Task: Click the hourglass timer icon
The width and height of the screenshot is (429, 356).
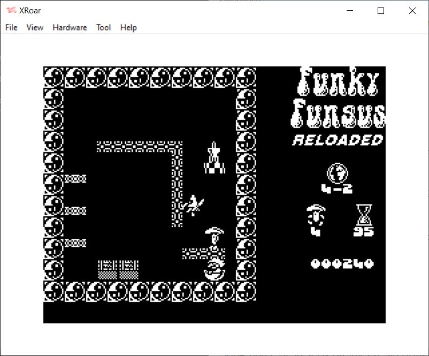Action: click(364, 215)
